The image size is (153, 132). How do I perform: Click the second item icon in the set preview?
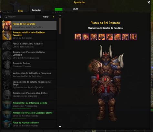(86, 37)
